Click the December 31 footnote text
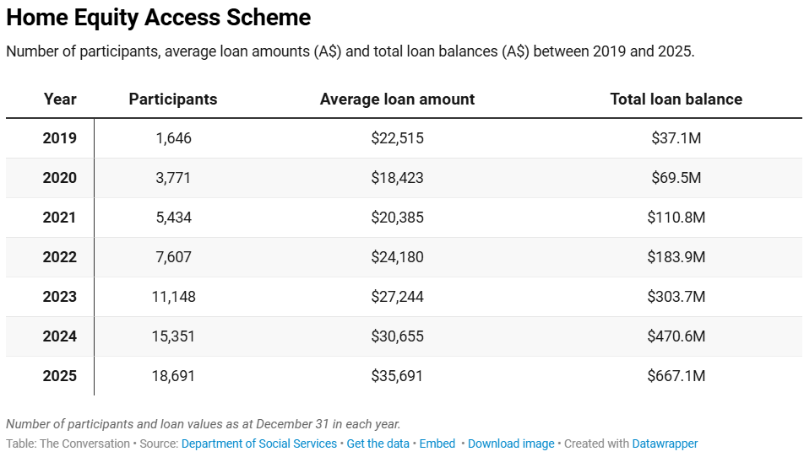 tap(204, 424)
